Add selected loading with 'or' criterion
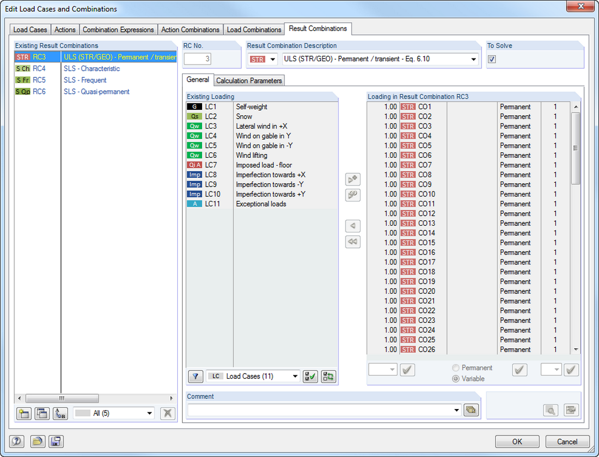 [x=353, y=195]
